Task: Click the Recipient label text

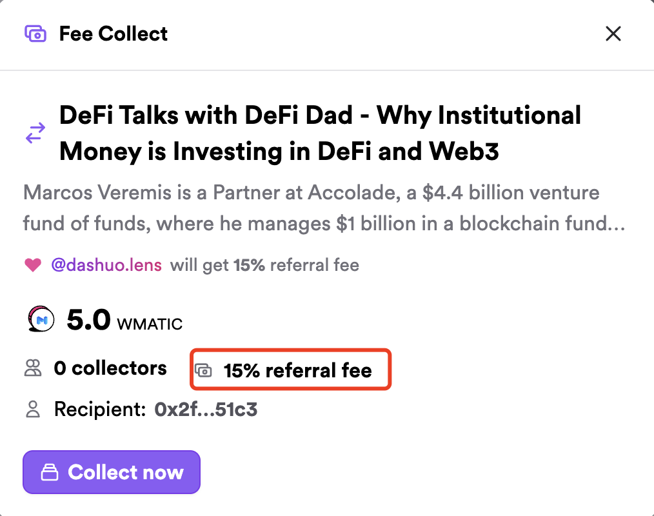Action: [x=100, y=409]
